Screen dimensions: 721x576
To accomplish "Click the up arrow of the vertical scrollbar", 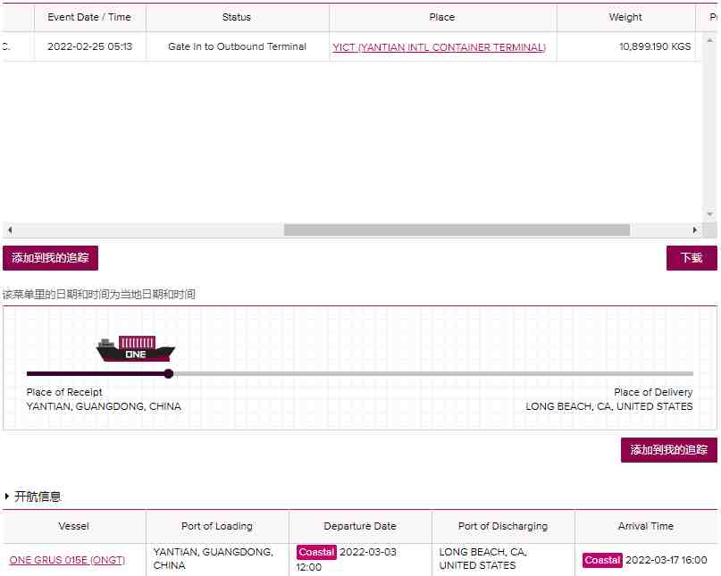I will click(x=710, y=40).
